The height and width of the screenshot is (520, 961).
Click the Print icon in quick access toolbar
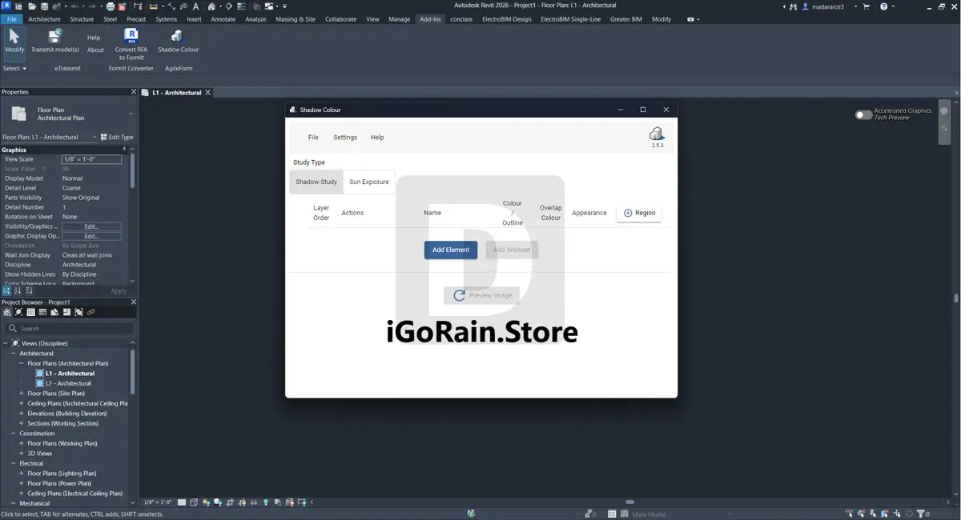(110, 6)
